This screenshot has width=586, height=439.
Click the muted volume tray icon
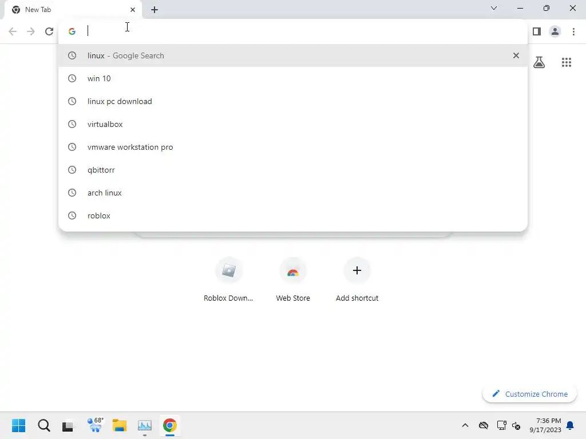[x=516, y=425]
